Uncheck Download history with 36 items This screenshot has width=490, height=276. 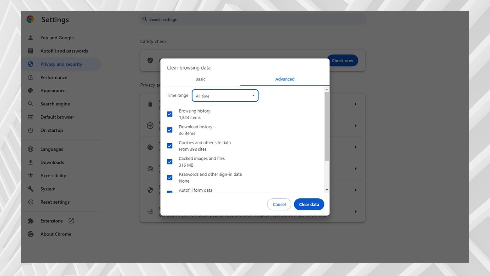[170, 130]
